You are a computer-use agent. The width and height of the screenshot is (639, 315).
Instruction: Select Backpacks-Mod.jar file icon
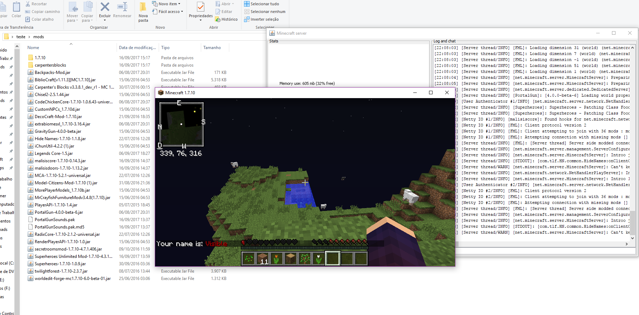click(x=31, y=72)
